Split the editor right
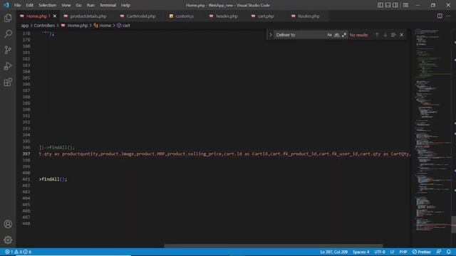The width and height of the screenshot is (456, 256). click(x=440, y=16)
